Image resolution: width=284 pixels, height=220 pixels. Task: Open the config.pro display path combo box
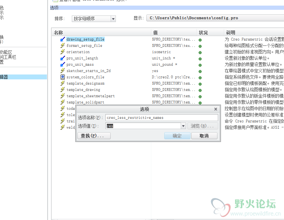click(215, 18)
